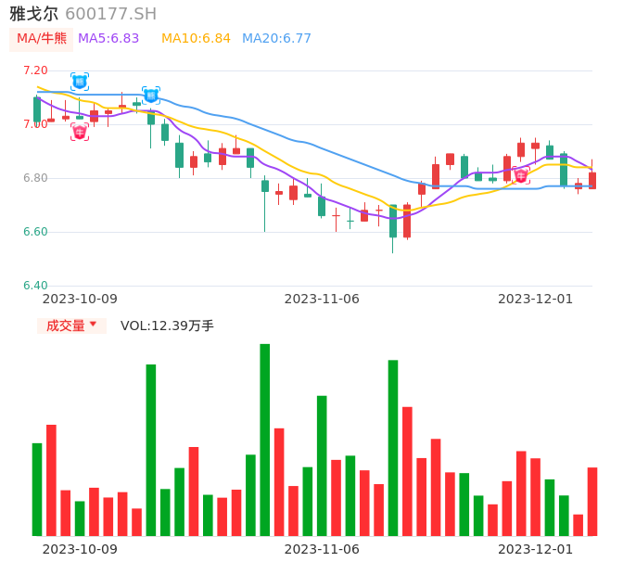Open the 成交量 indicator dropdown

point(71,326)
